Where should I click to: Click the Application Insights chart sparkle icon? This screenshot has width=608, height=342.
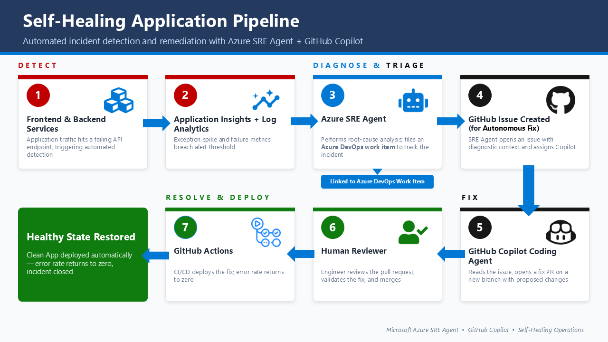click(x=266, y=100)
